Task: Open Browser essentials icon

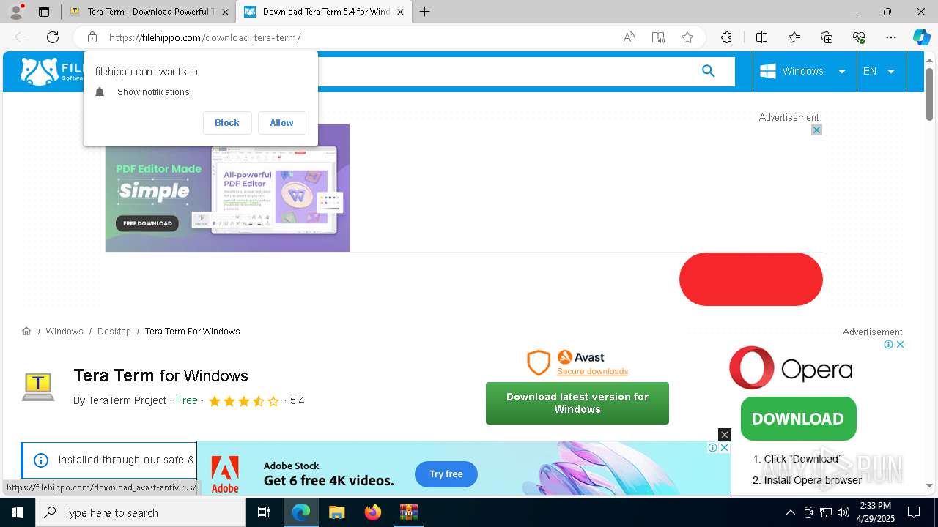Action: (x=859, y=37)
